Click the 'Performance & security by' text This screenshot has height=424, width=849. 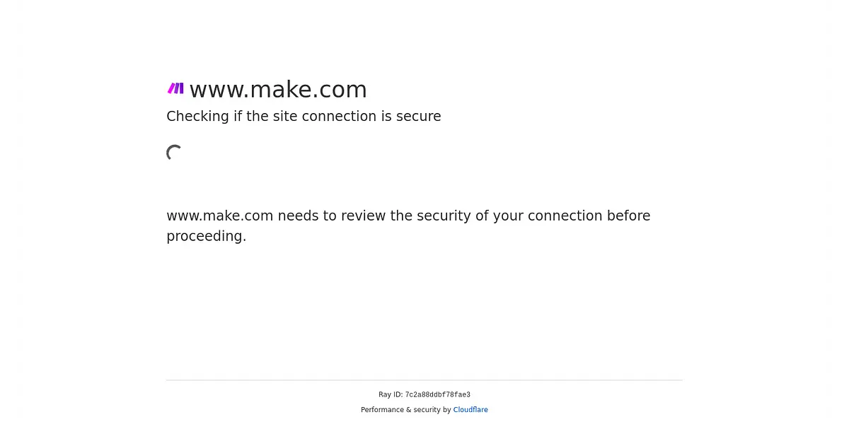click(406, 410)
